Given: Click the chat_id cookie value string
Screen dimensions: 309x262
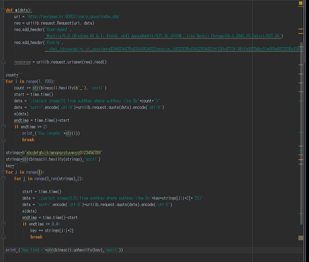Looking at the screenshot, I should (x=174, y=49).
